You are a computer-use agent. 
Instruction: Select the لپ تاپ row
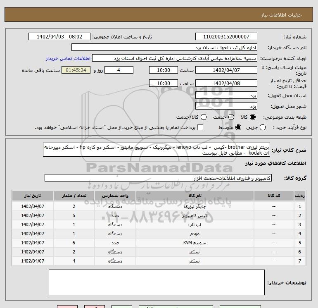pos(159,224)
